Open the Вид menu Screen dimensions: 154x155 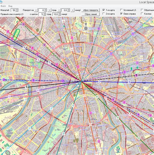point(10,6)
